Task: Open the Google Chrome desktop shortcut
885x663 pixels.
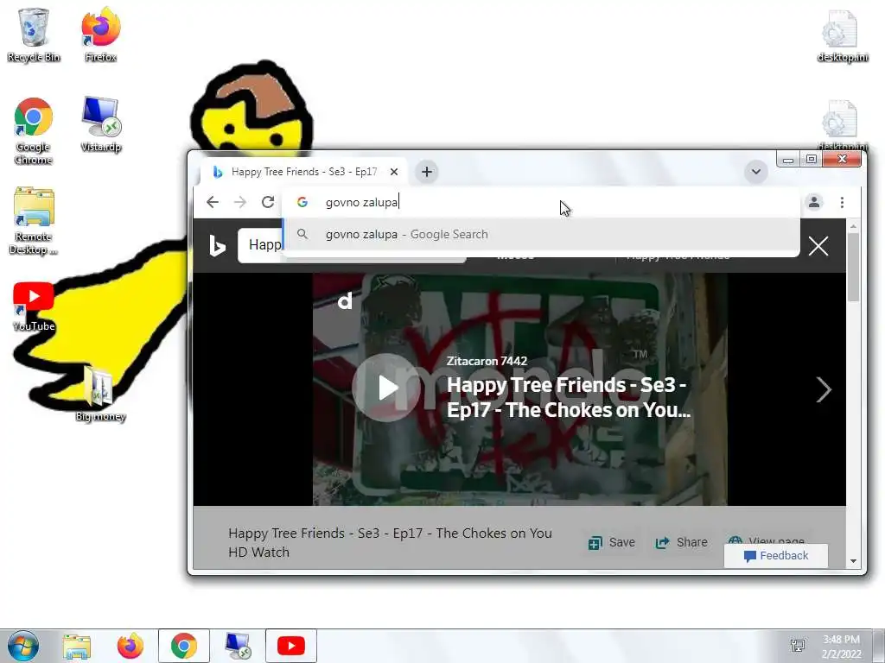Action: click(34, 131)
